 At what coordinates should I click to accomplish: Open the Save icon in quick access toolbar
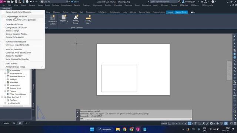click(x=16, y=1)
